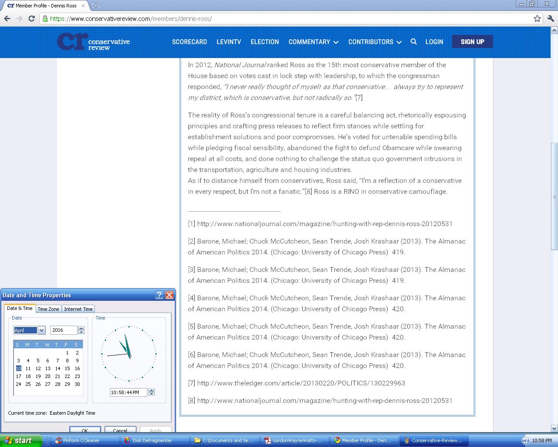The image size is (558, 447).
Task: Switch to GordonWayneWatts PDF taskbar item
Action: [294, 440]
